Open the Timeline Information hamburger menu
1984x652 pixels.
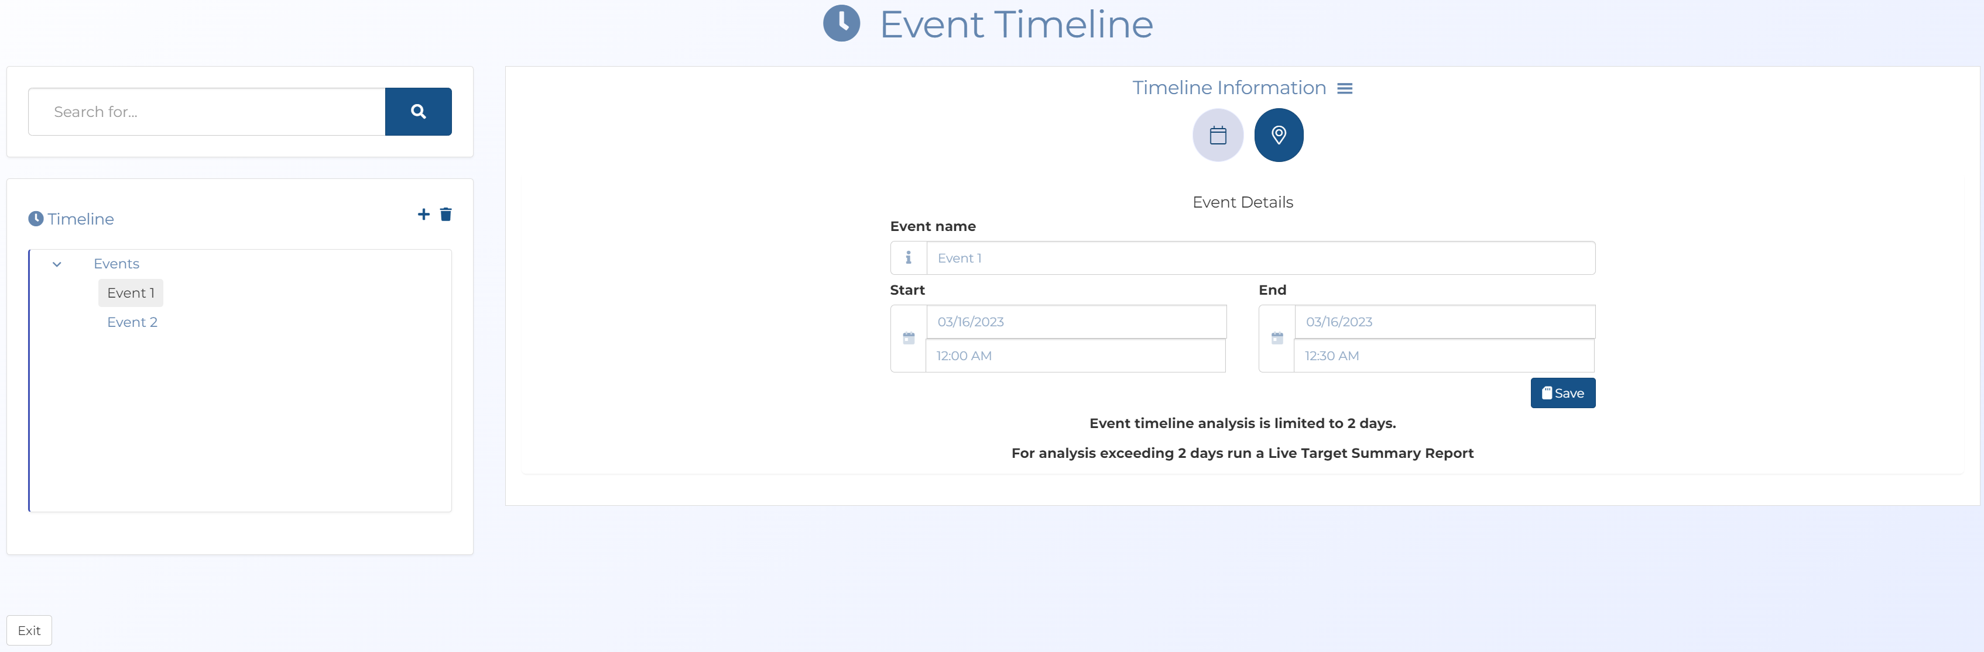tap(1344, 89)
